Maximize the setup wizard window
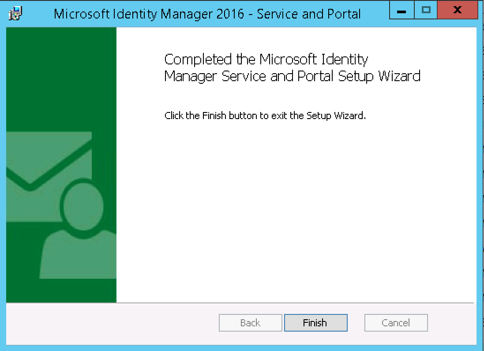This screenshot has height=351, width=484. point(426,11)
